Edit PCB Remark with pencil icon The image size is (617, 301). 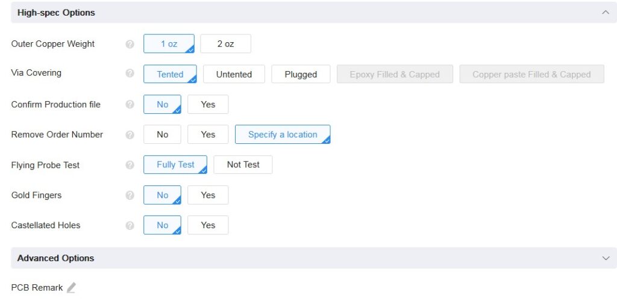point(71,288)
